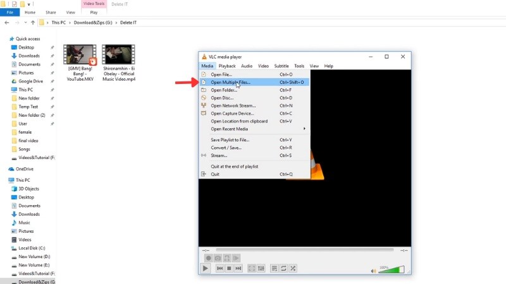This screenshot has width=506, height=284.
Task: Open the Playback menu in VLC
Action: [x=227, y=66]
